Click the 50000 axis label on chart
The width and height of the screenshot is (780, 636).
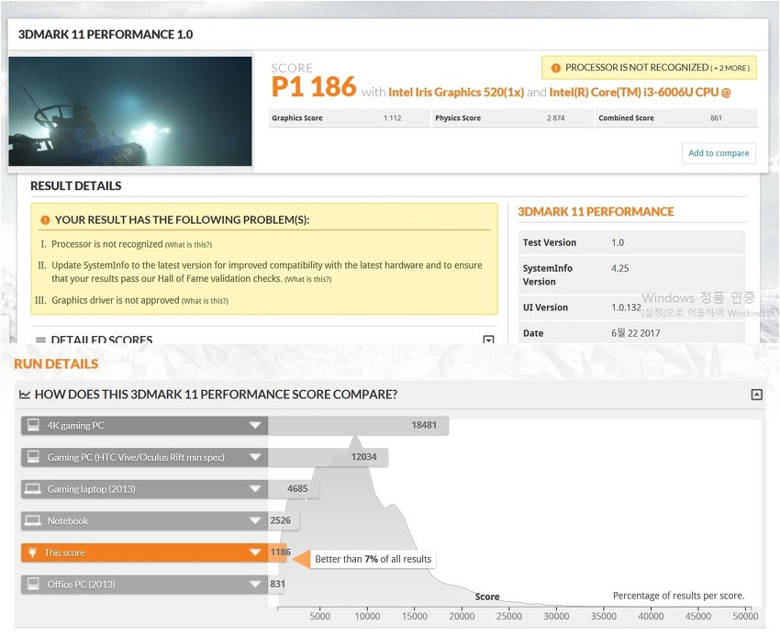pos(745,617)
